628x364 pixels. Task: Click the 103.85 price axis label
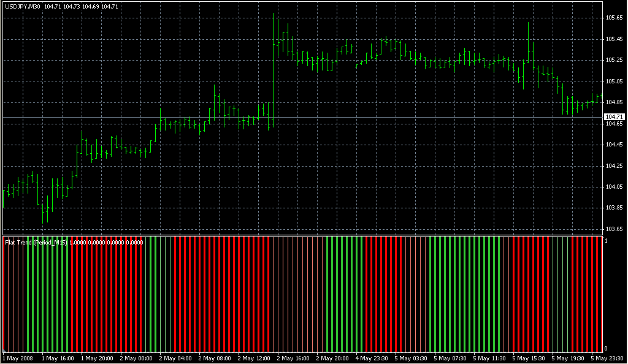[x=614, y=208]
